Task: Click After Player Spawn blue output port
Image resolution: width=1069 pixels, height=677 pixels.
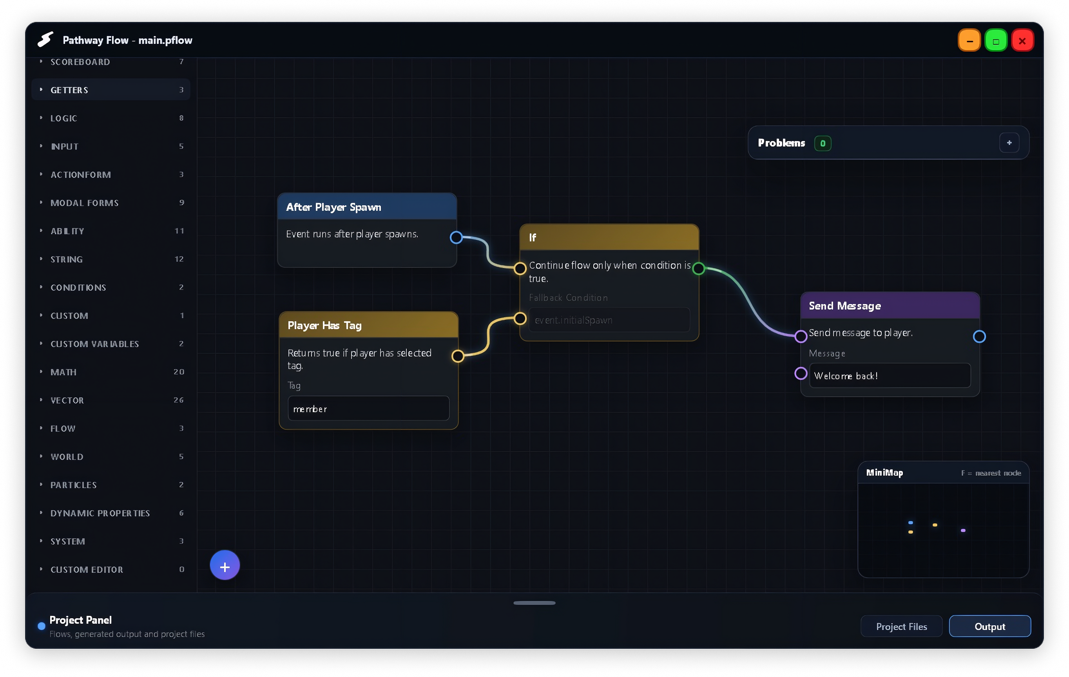Action: click(456, 237)
